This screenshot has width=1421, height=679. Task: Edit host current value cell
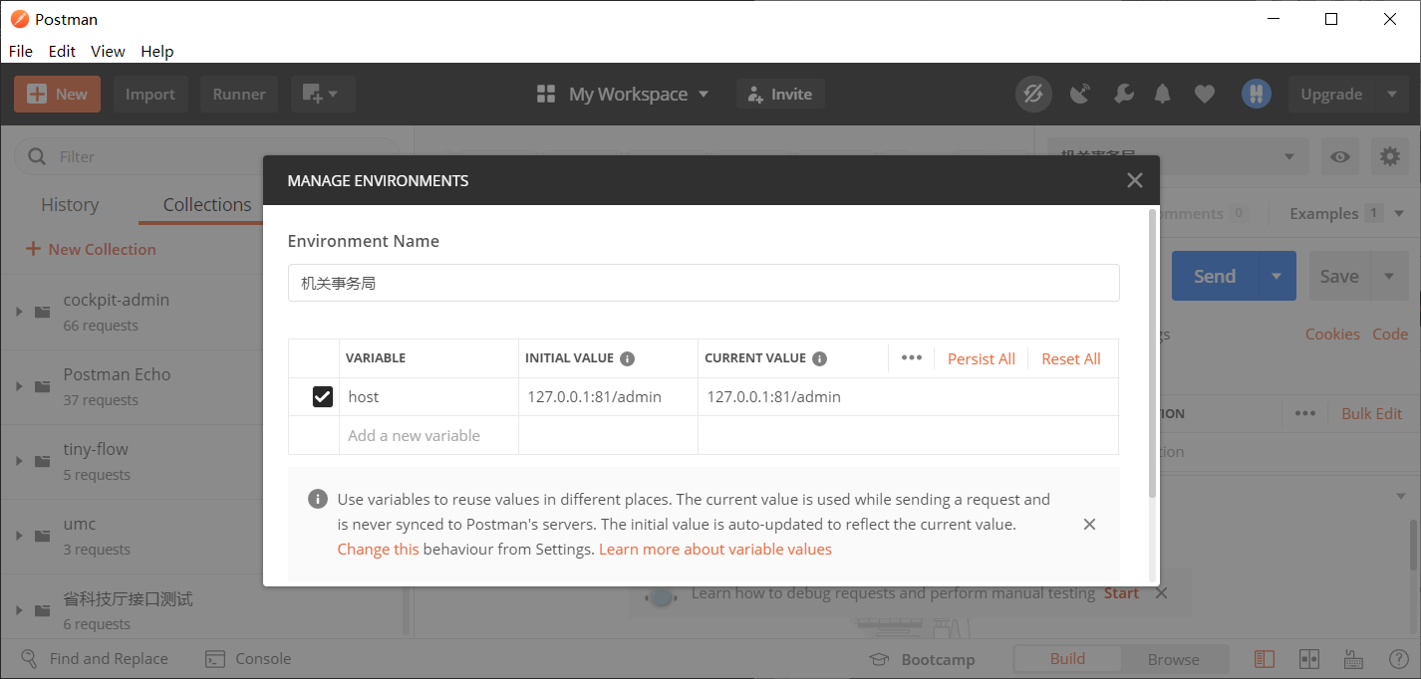[x=908, y=397]
